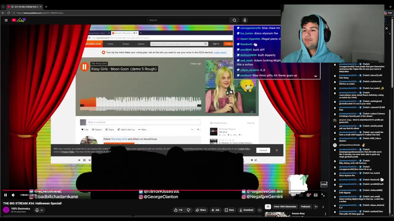Viewport: 394px width, 221px height.
Task: Click the Library tab on SoundCloud page
Action: [141, 44]
